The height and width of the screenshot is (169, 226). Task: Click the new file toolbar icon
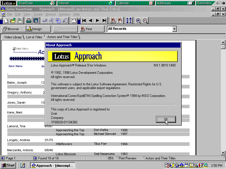[x=6, y=21]
